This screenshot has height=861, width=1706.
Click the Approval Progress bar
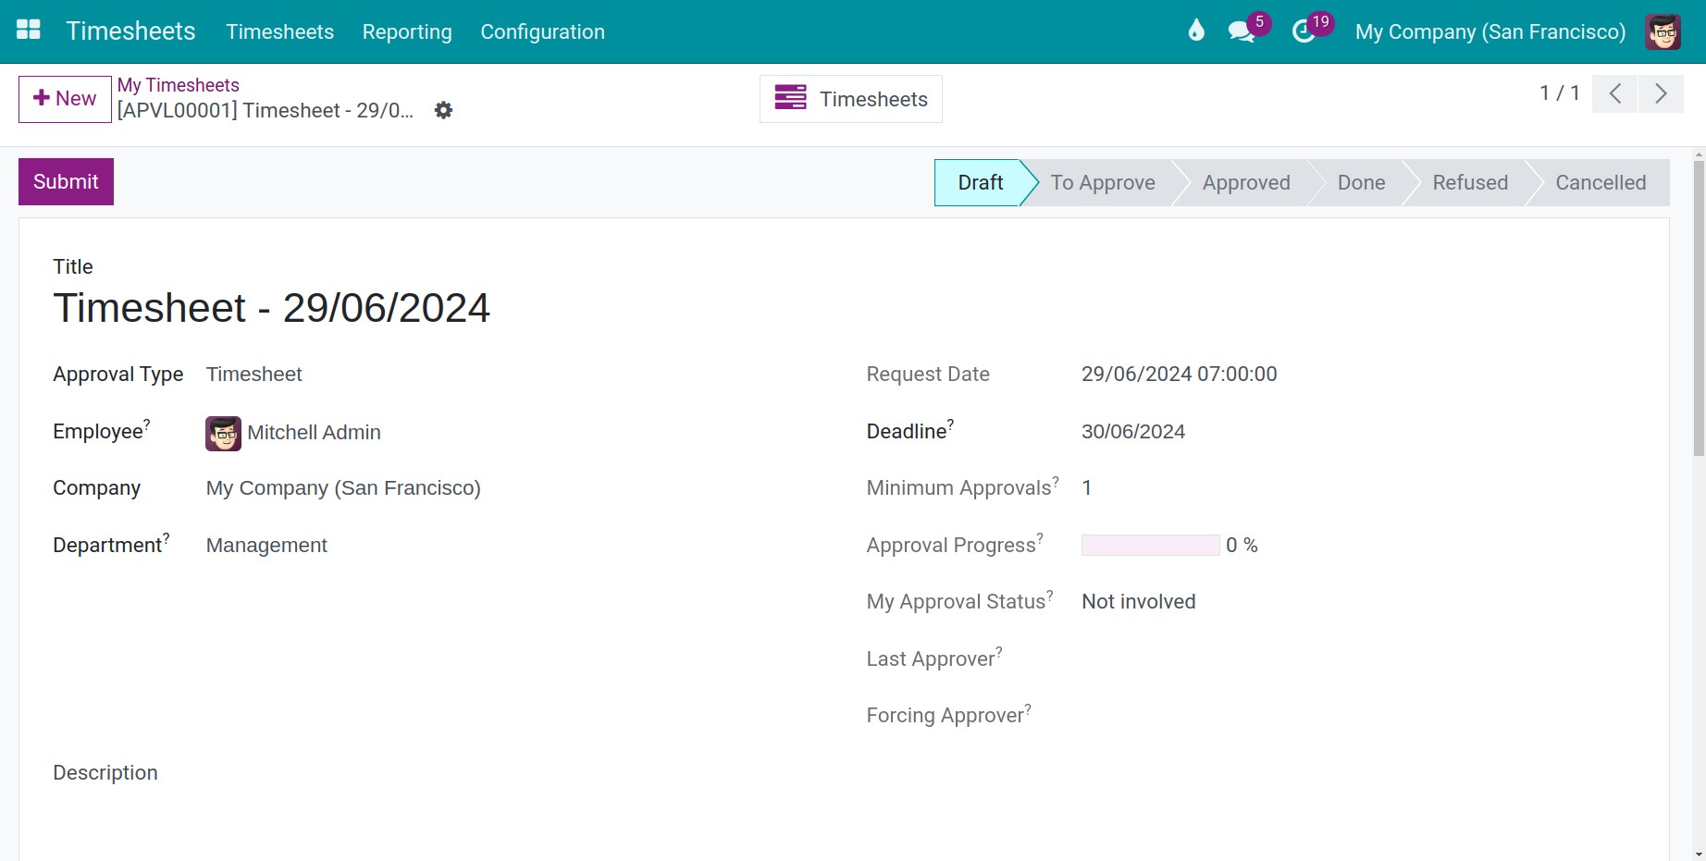coord(1150,546)
